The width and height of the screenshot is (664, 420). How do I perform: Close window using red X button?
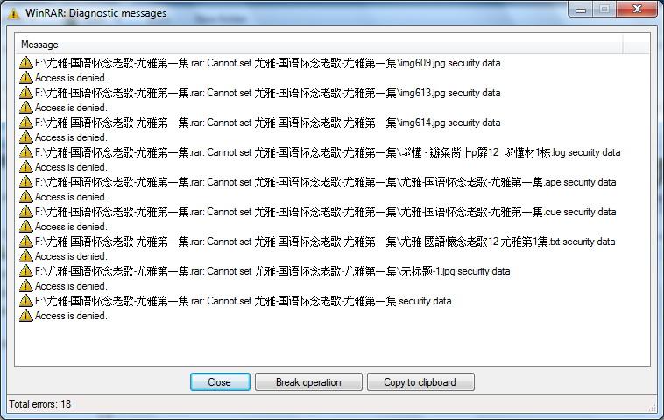coord(637,10)
